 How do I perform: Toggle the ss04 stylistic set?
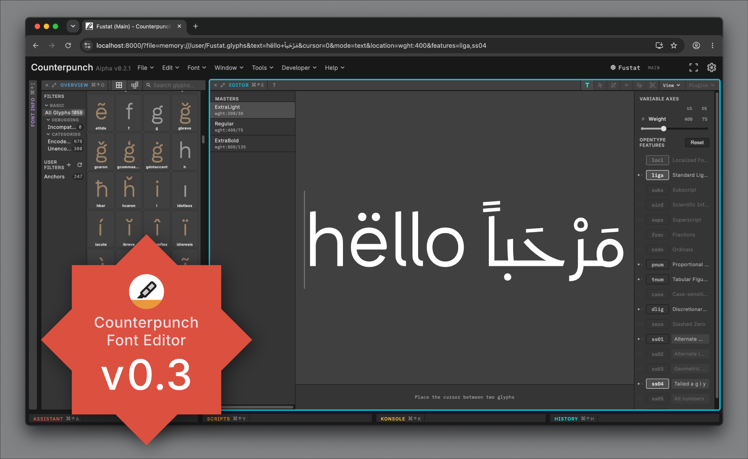pos(657,384)
